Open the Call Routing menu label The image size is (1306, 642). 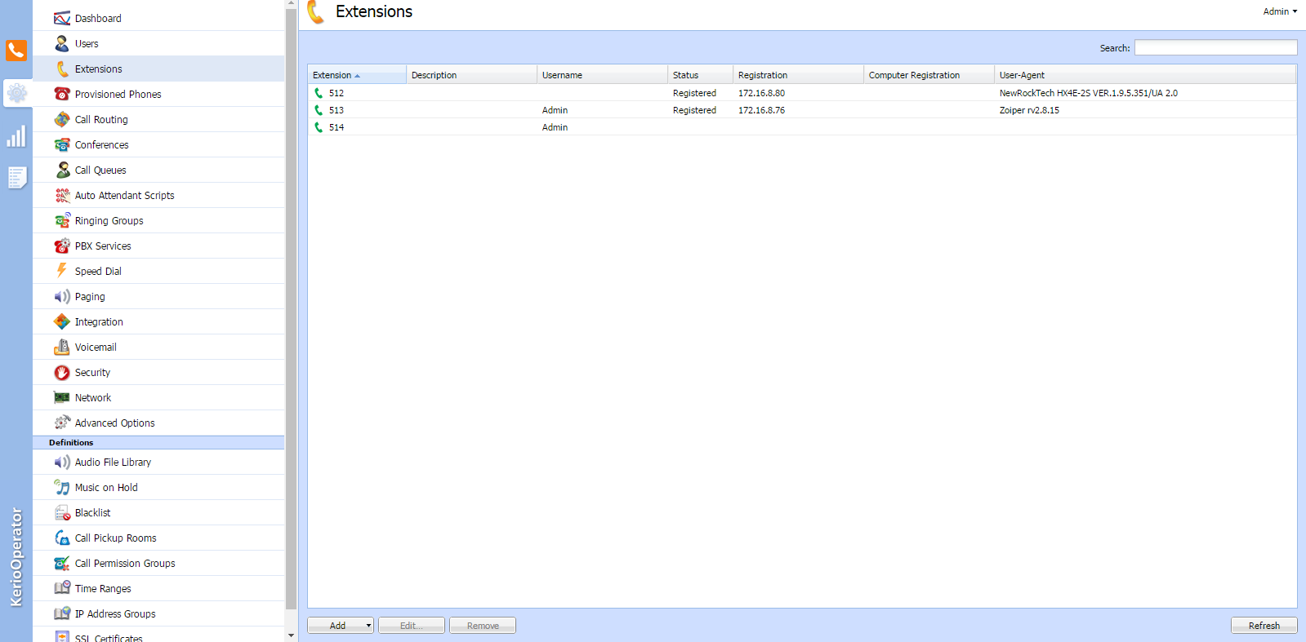(101, 120)
